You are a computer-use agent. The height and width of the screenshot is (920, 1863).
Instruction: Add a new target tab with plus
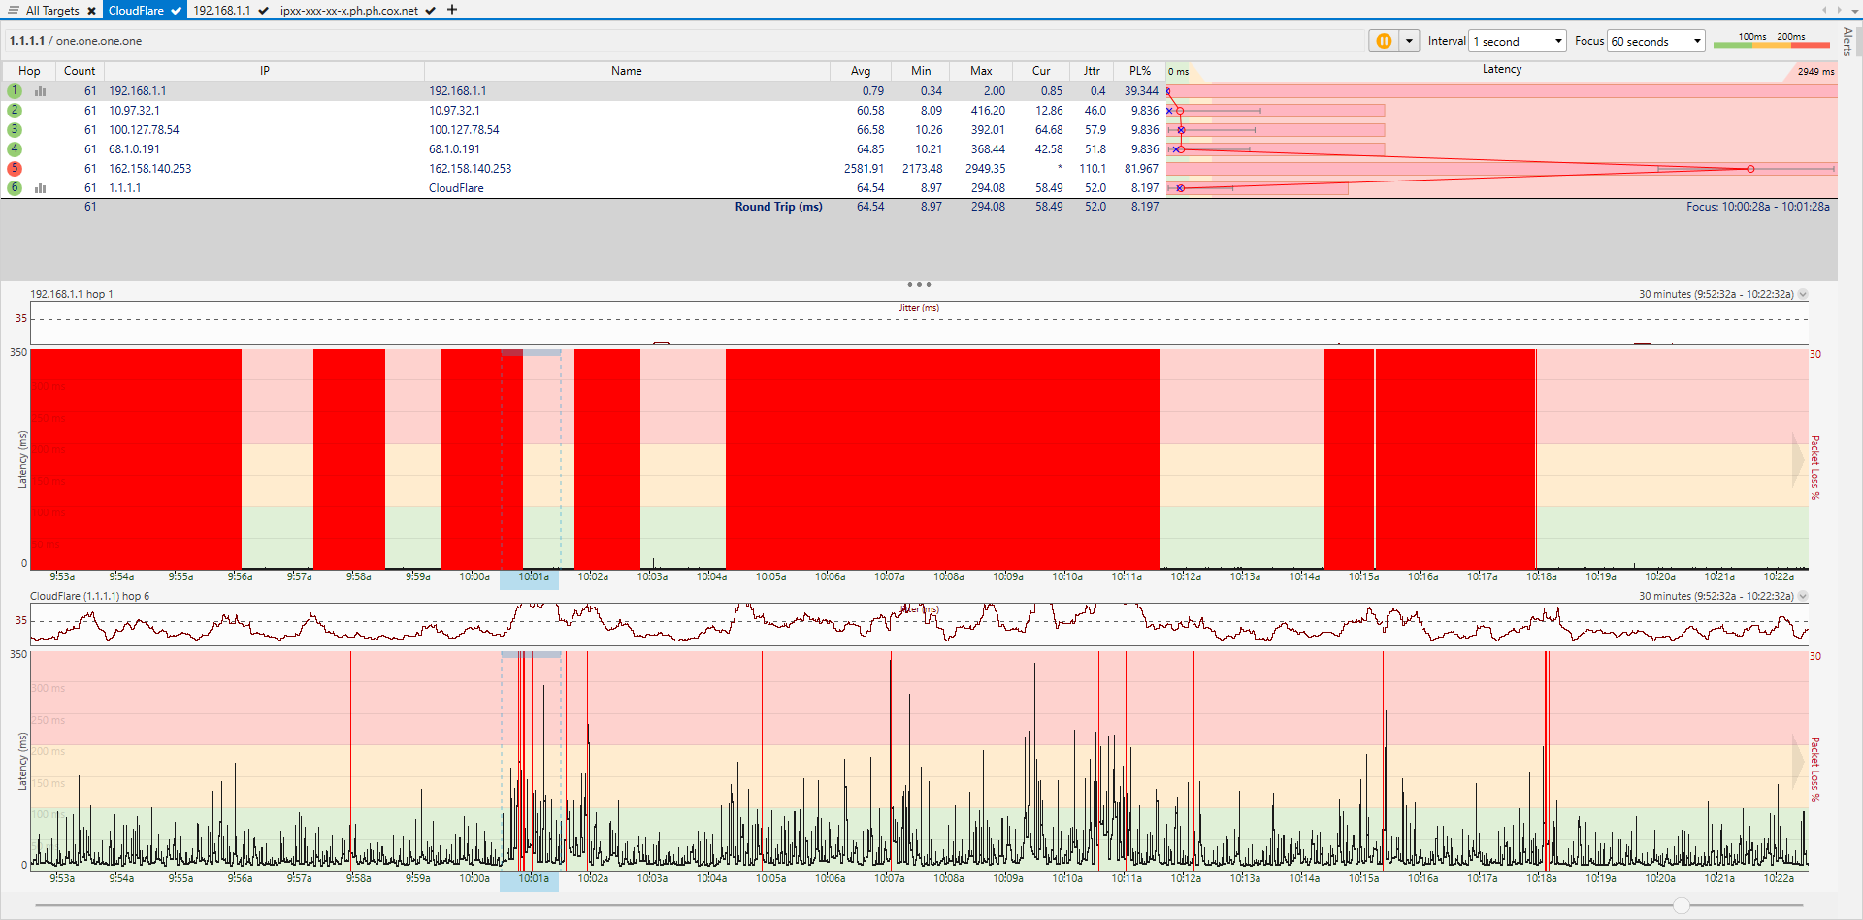pyautogui.click(x=451, y=10)
